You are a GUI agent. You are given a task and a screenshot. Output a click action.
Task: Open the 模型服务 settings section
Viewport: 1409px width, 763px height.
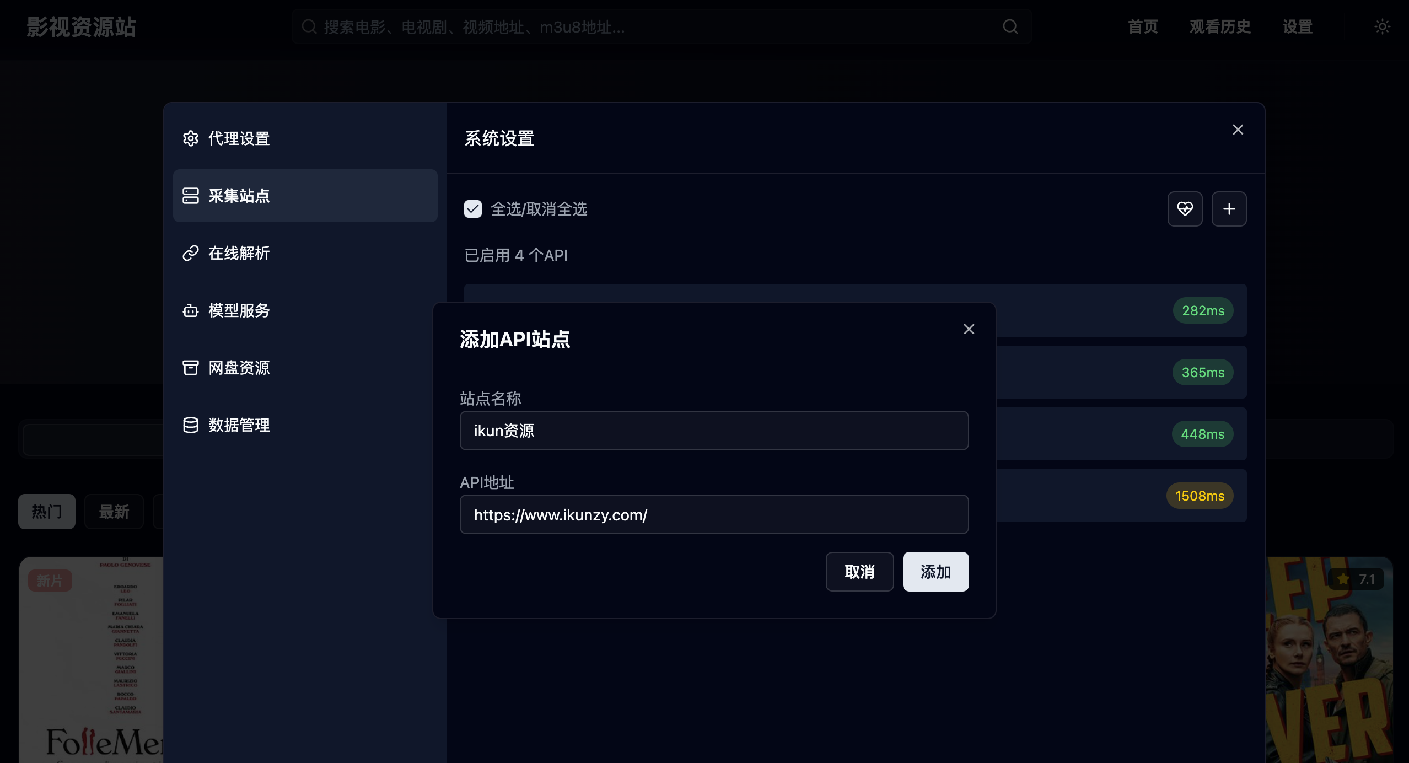coord(305,310)
